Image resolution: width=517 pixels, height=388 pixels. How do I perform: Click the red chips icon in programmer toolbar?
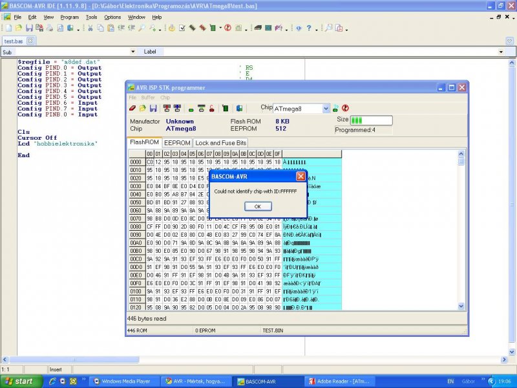click(x=167, y=108)
